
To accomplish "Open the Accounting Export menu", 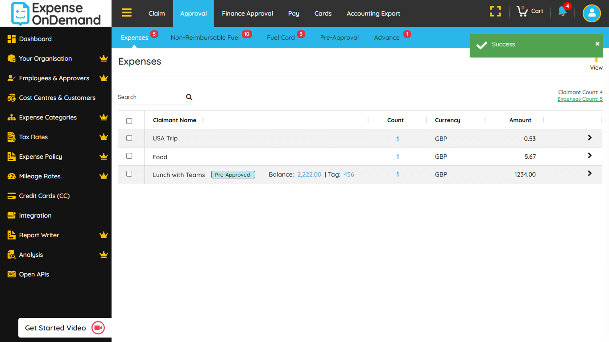I will click(x=373, y=13).
